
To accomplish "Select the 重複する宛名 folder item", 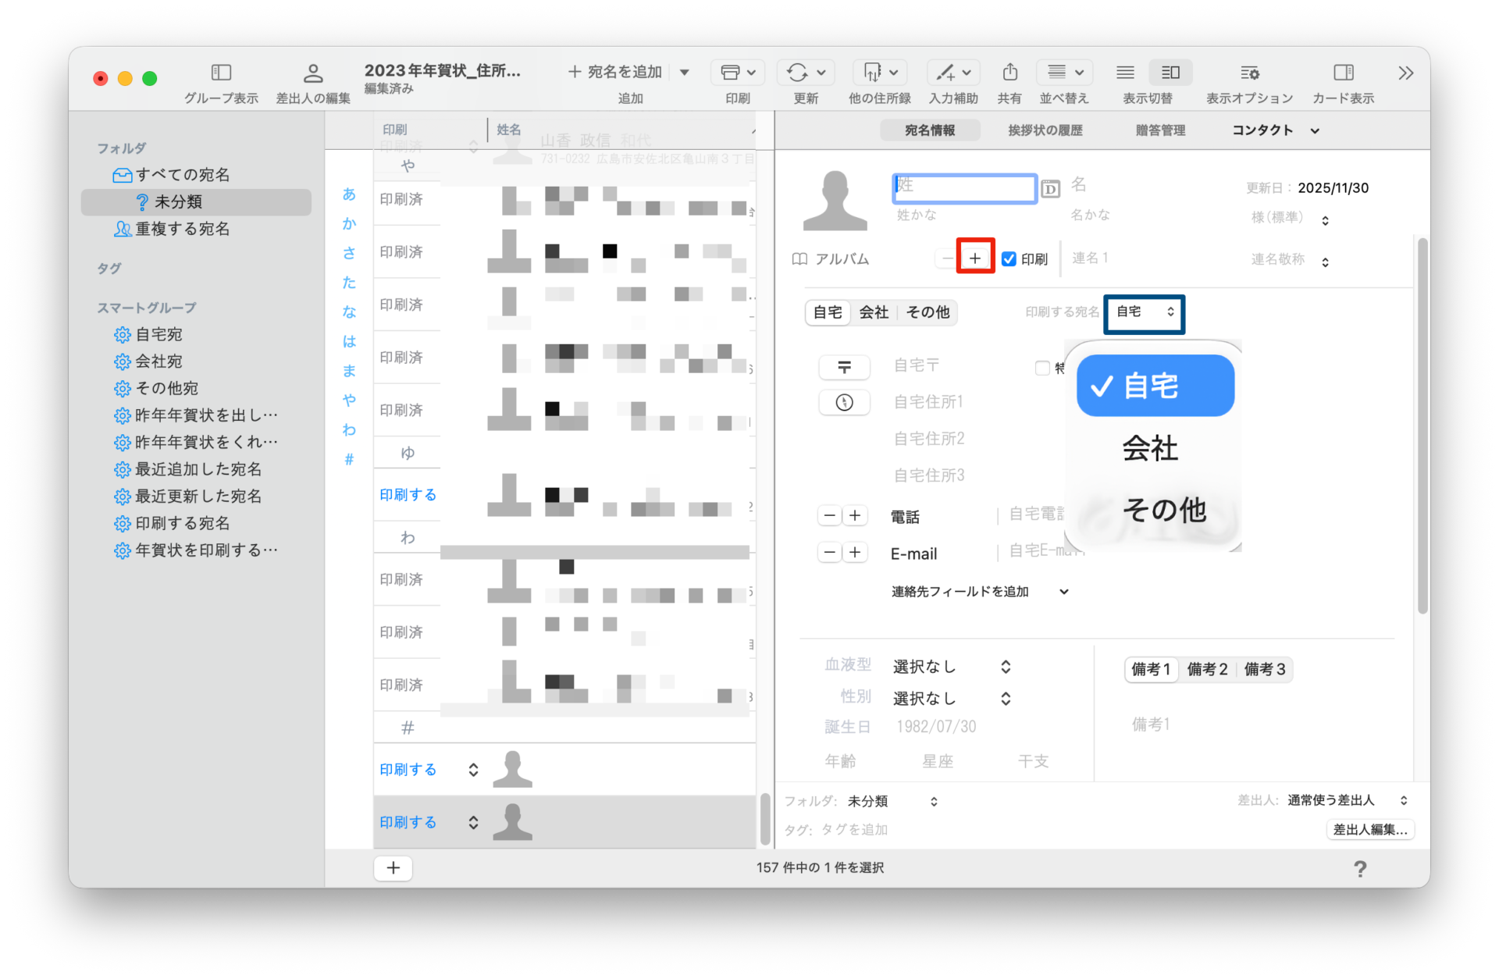I will (182, 229).
